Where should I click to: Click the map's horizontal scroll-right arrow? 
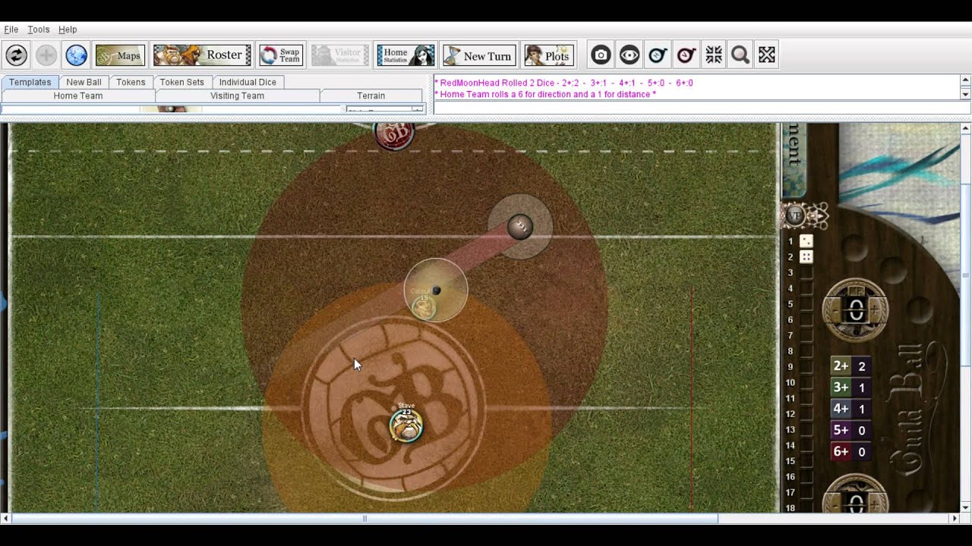[x=955, y=519]
